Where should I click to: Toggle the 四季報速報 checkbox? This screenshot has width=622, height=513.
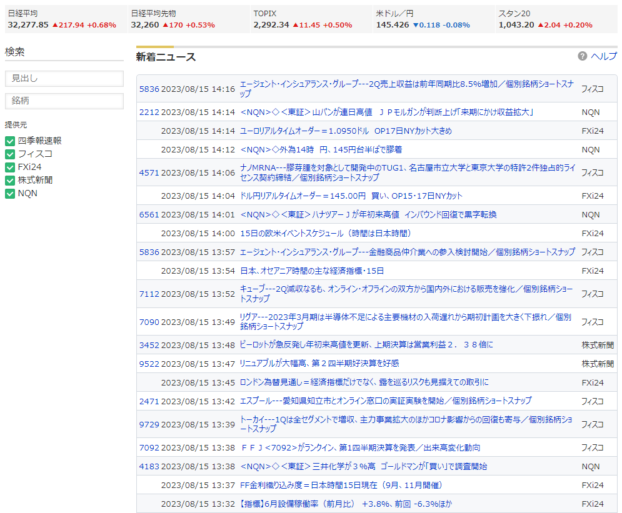pos(10,141)
